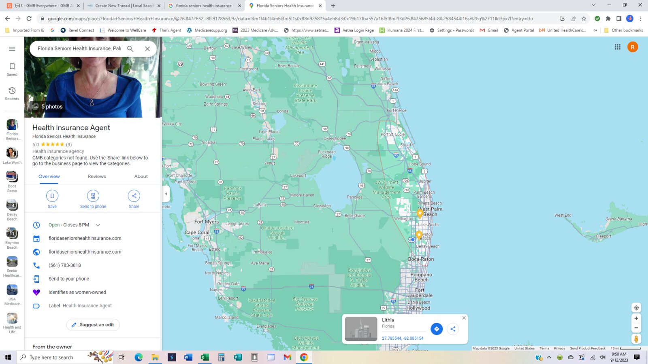Viewport: 648px width, 364px height.
Task: Switch to the Overview tab
Action: click(49, 176)
